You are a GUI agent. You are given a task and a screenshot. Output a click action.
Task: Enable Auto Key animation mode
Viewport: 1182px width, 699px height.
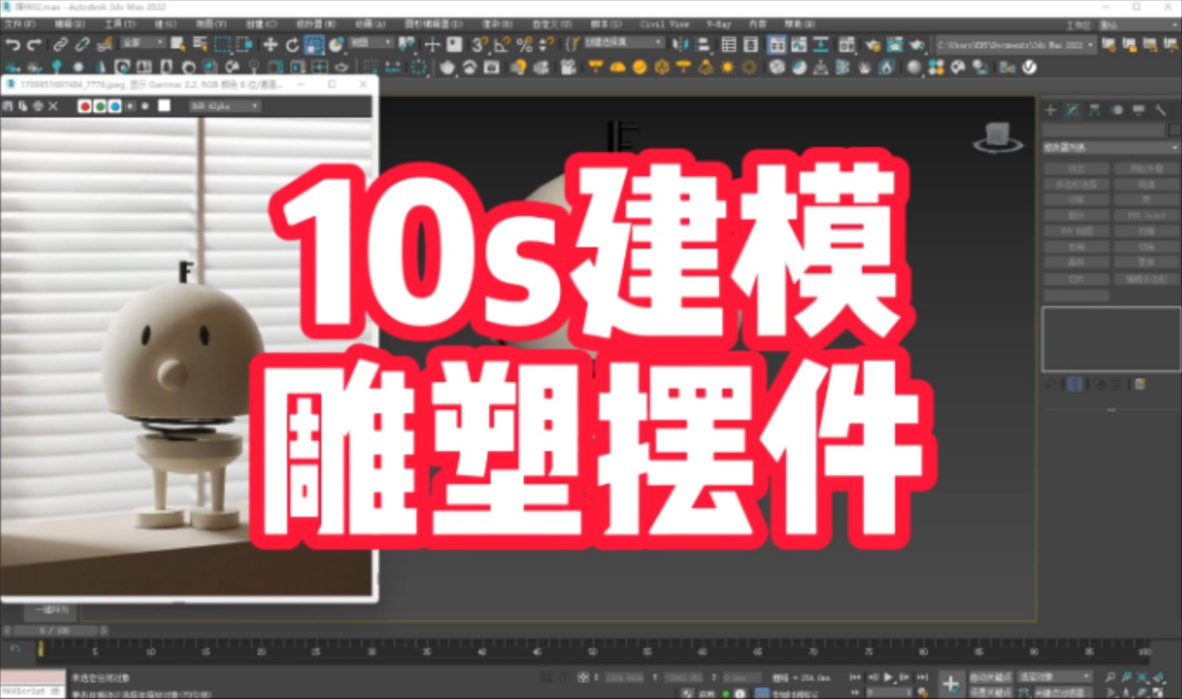pos(992,677)
